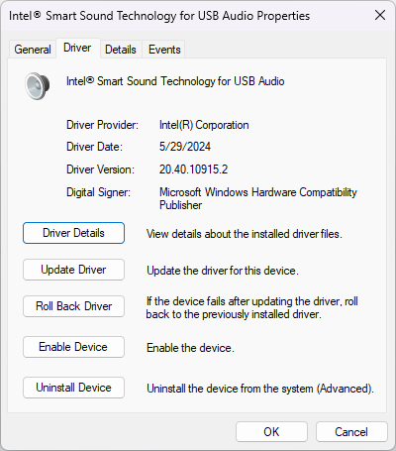Click the Microsoft Windows Hardware Compatibility Publisher text

pyautogui.click(x=258, y=198)
